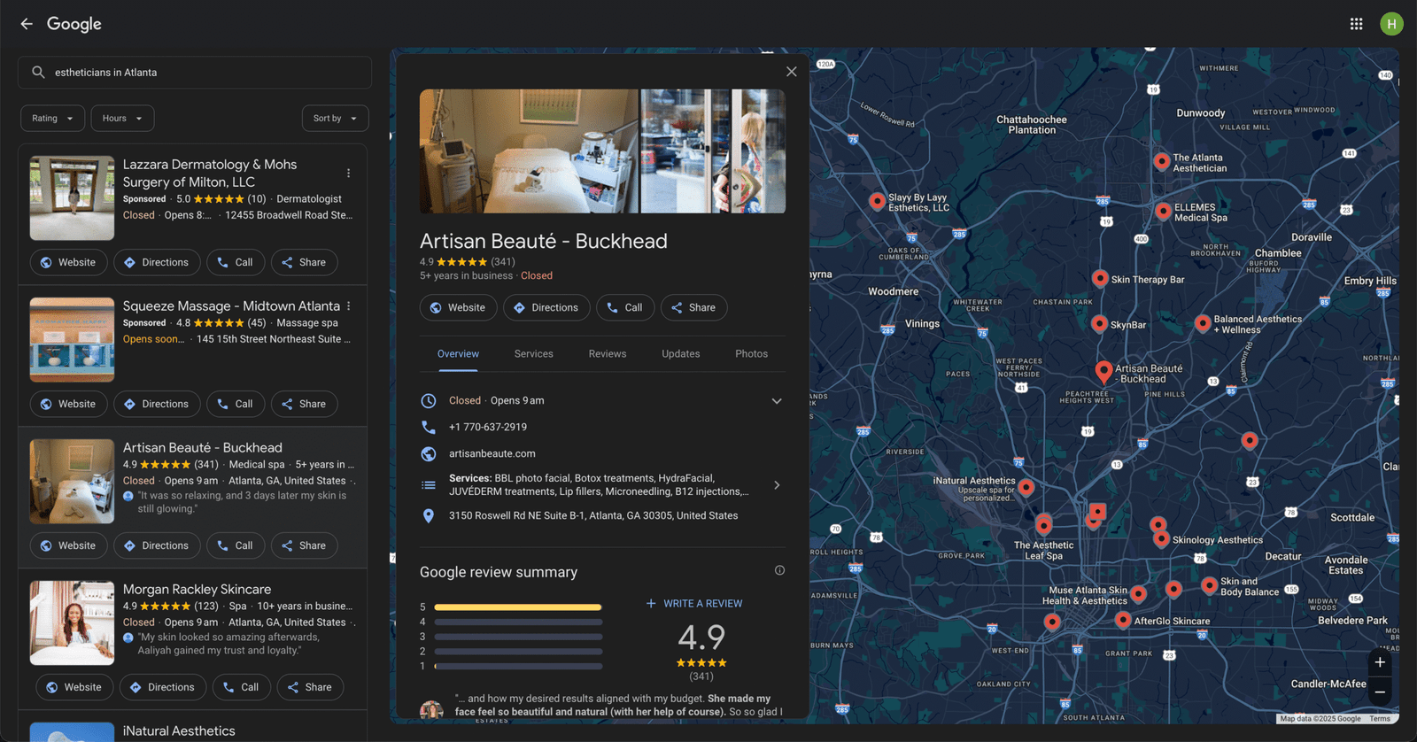This screenshot has width=1417, height=742.
Task: Open the Google apps grid
Action: point(1356,24)
